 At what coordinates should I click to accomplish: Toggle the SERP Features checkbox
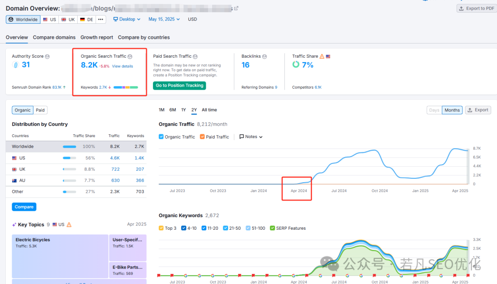point(272,228)
